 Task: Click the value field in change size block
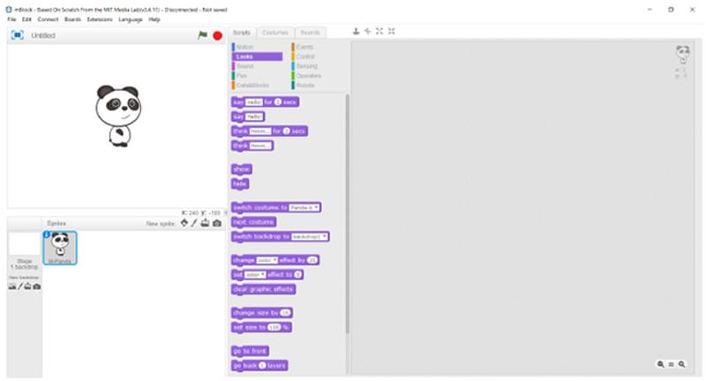tap(285, 312)
